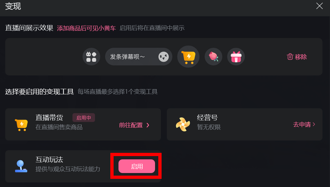This screenshot has height=187, width=330.
Task: Click the chevron arrow next to 去申请
Action: click(x=314, y=124)
